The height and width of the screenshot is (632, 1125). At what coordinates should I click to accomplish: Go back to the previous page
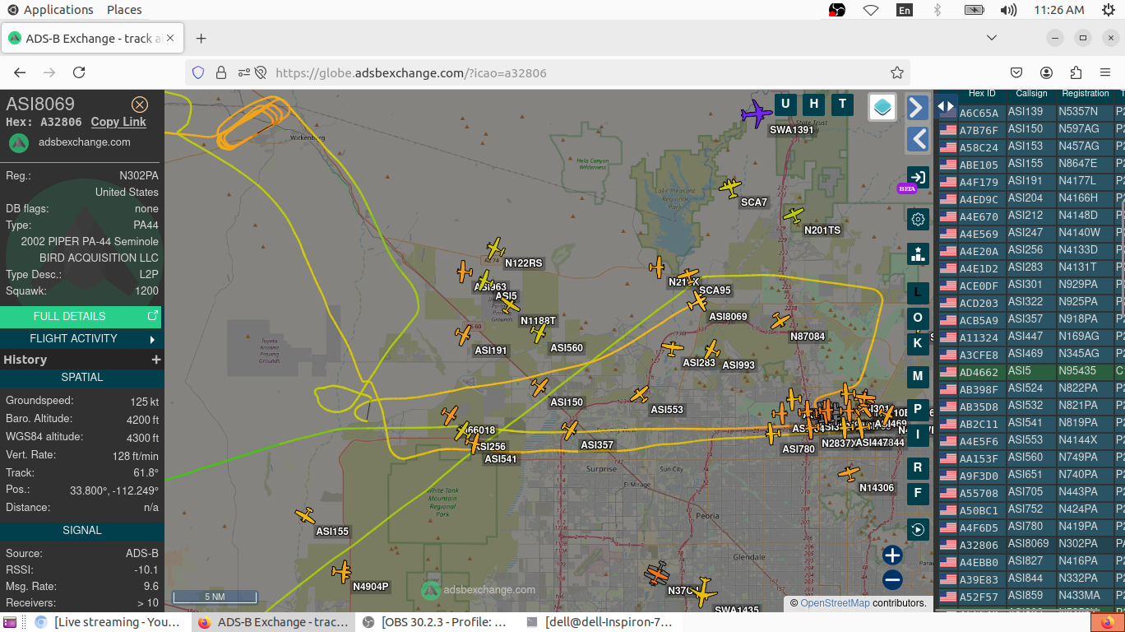click(20, 72)
